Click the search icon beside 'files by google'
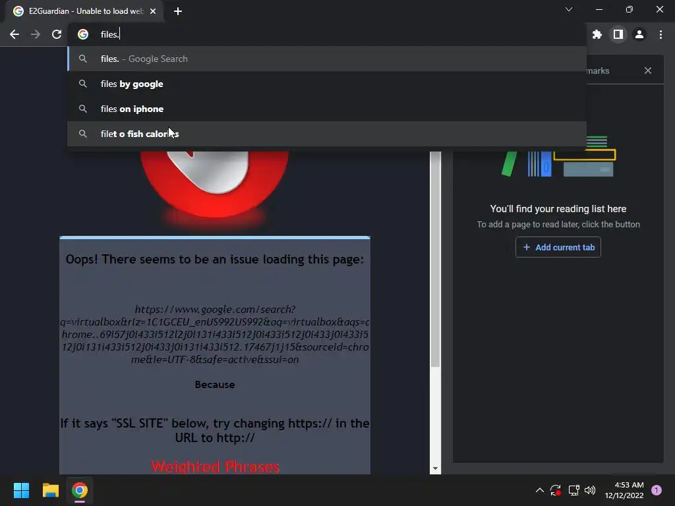 (83, 84)
